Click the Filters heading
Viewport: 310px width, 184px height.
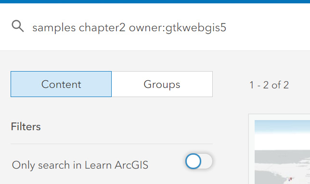pyautogui.click(x=26, y=127)
